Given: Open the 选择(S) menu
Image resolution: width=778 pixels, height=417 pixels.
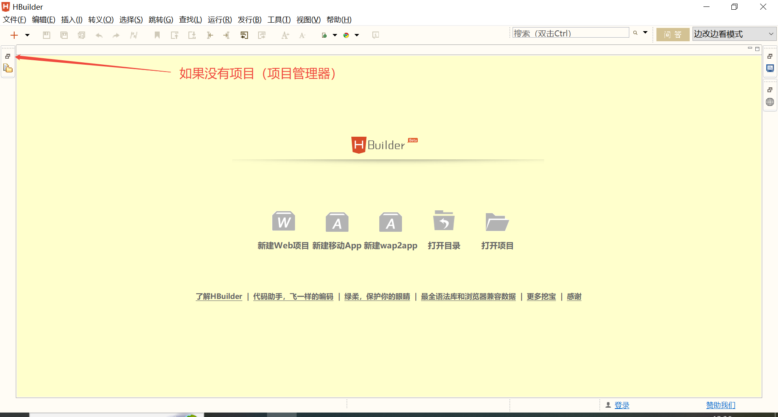Looking at the screenshot, I should tap(131, 20).
